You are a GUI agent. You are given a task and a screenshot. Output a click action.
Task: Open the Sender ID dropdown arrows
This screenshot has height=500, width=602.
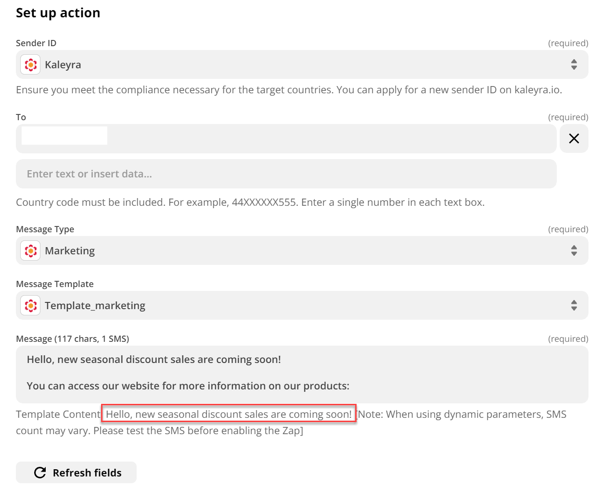coord(574,64)
